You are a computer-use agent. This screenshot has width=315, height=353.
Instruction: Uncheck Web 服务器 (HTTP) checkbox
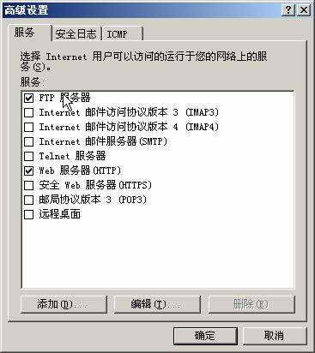[x=29, y=171]
